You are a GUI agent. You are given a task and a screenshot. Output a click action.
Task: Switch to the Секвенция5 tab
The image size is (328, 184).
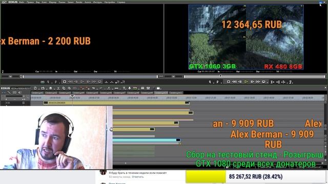pyautogui.click(x=92, y=93)
